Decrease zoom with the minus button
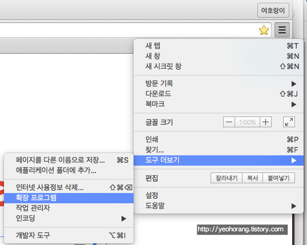Viewport: 307px width, 245px height. [229, 122]
